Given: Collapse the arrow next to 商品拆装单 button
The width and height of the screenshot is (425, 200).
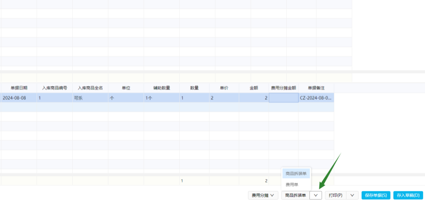Looking at the screenshot, I should click(316, 195).
